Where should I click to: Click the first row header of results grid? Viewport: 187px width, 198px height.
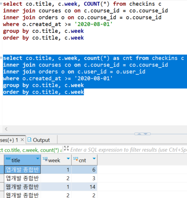[2, 169]
